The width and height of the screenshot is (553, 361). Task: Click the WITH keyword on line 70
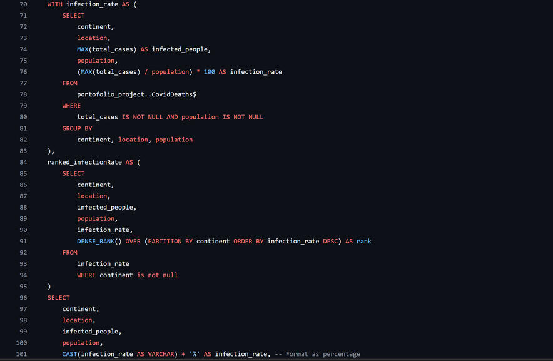click(x=54, y=4)
